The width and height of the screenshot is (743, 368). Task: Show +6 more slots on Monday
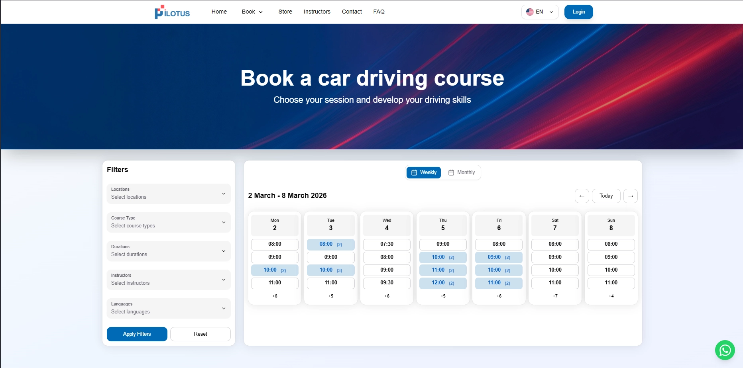coord(275,296)
